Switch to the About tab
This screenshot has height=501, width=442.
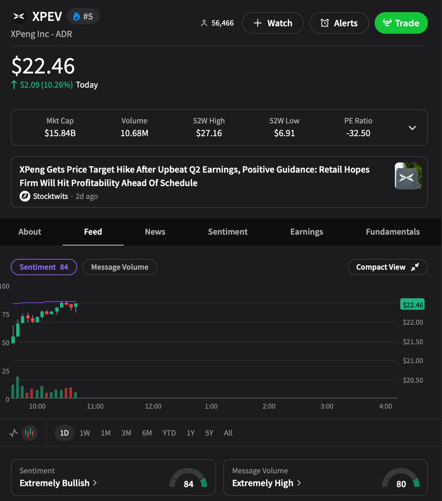click(x=30, y=231)
